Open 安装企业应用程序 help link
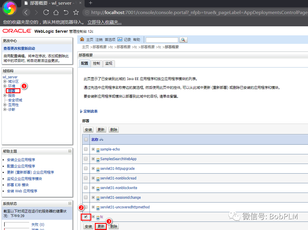 21,160
